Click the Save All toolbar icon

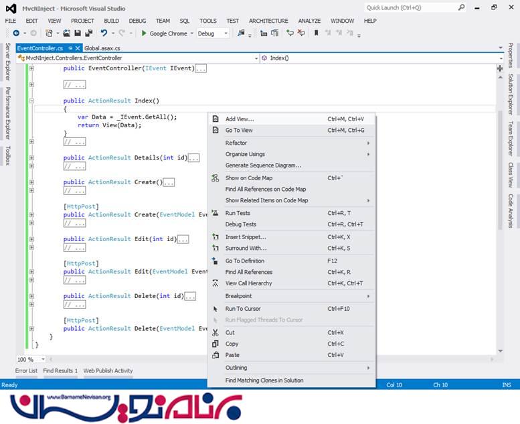click(x=88, y=33)
